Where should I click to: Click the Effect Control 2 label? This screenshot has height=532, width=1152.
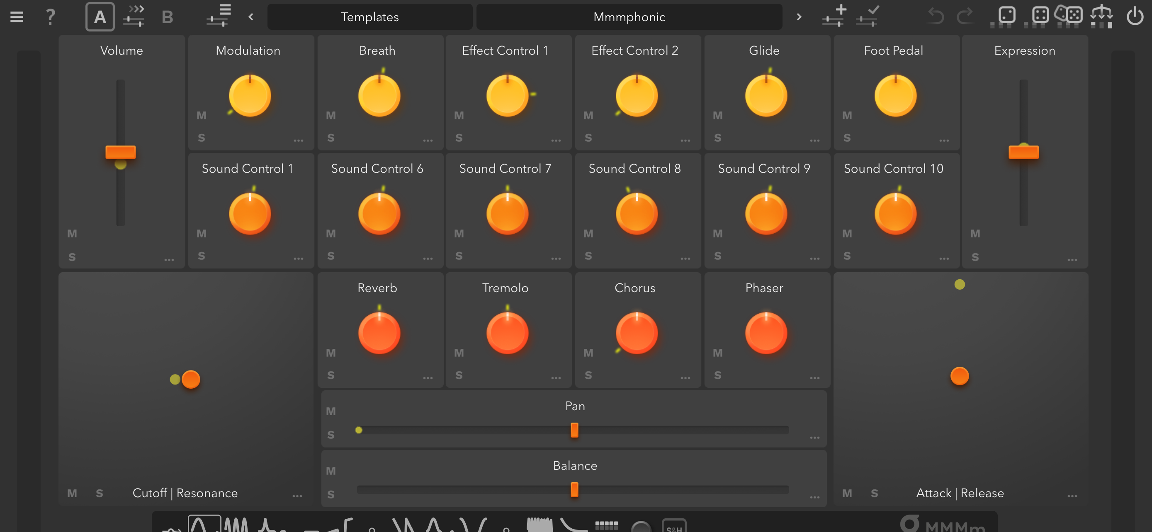click(x=634, y=51)
